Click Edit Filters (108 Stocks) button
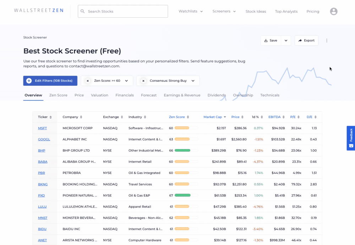The width and height of the screenshot is (355, 245). tap(50, 81)
